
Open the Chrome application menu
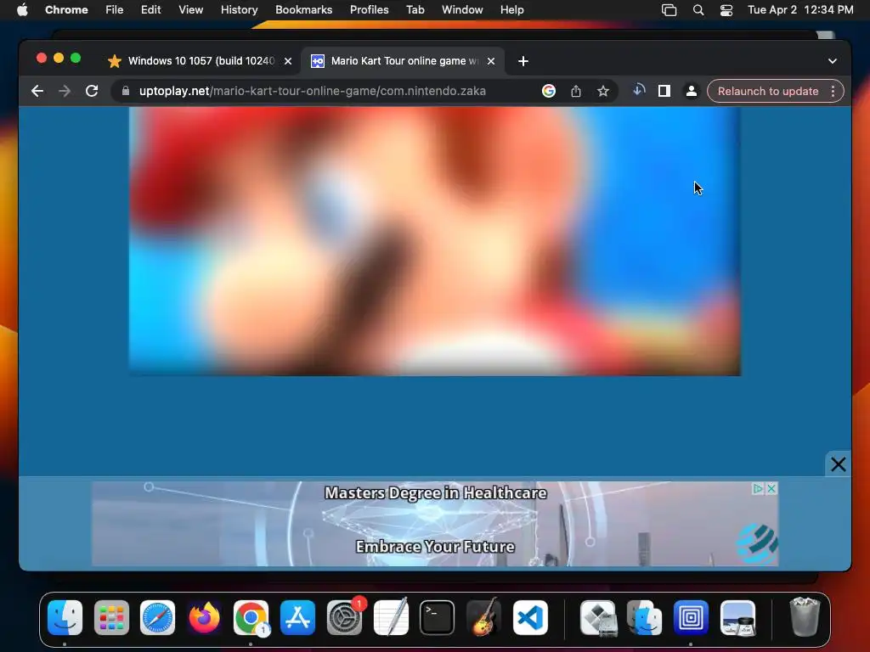point(66,9)
